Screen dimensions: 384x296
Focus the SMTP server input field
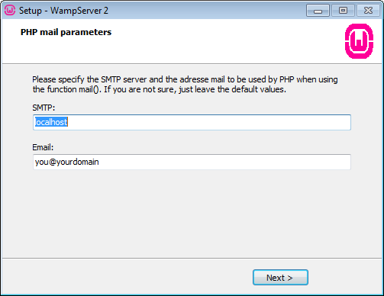pyautogui.click(x=192, y=122)
